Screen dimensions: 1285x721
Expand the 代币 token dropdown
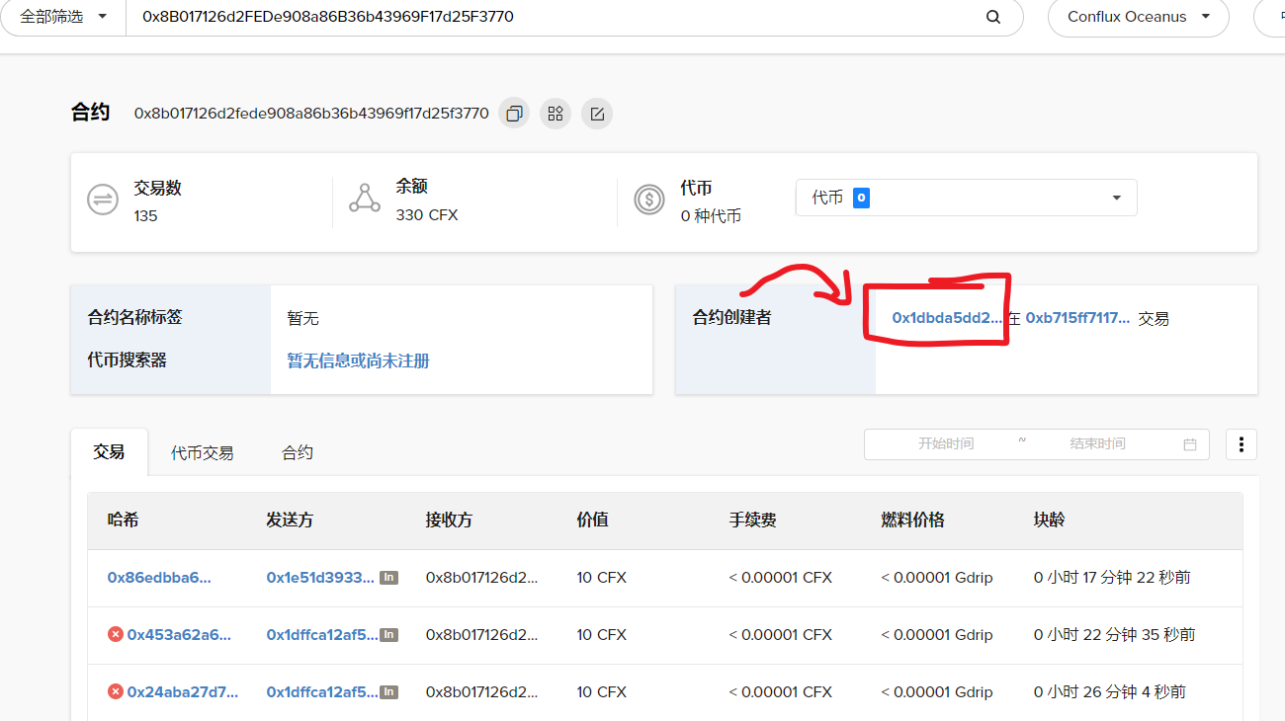(966, 198)
